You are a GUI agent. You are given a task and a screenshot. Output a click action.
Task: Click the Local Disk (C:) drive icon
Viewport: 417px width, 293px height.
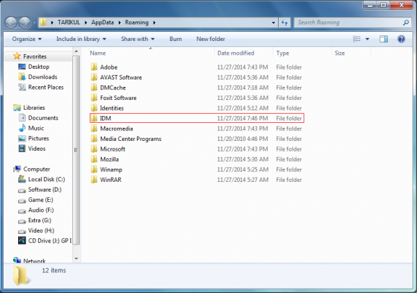click(22, 179)
